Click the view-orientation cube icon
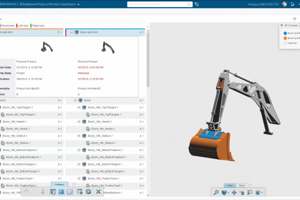This screenshot has height=200, width=300. click(224, 192)
